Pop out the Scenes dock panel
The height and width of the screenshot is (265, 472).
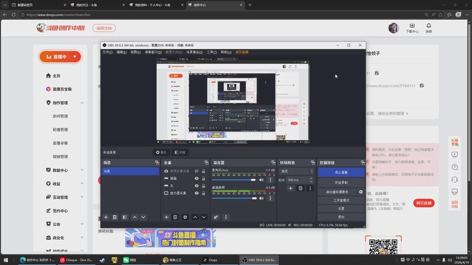157,163
